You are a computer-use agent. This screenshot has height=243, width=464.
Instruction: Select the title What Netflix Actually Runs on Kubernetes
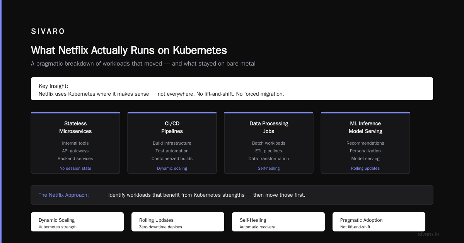tap(129, 51)
